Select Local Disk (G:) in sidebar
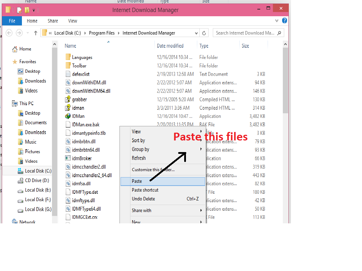 (x=38, y=209)
